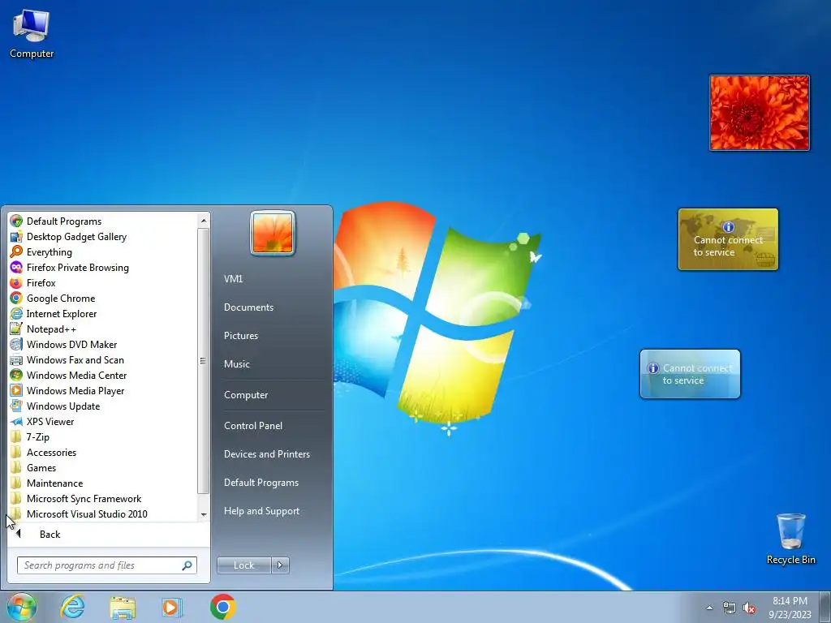
Task: Click the muted volume tray icon
Action: (749, 608)
